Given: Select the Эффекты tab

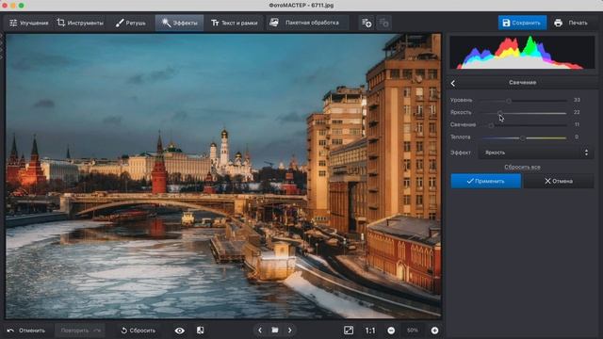Looking at the screenshot, I should click(180, 23).
